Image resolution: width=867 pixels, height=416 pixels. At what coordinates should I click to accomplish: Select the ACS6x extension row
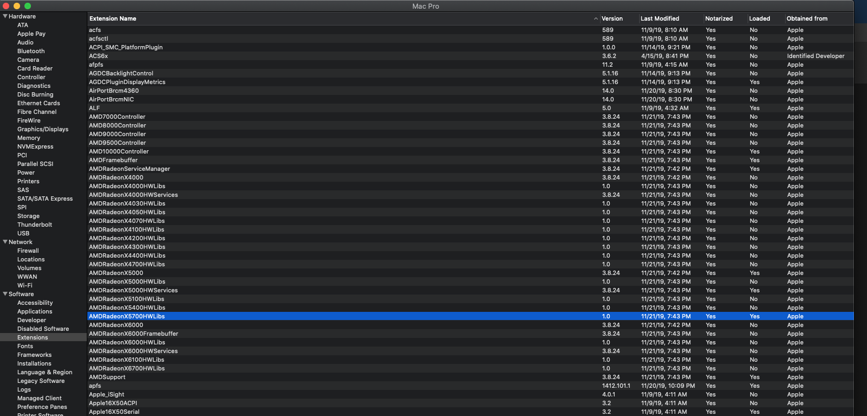point(470,56)
